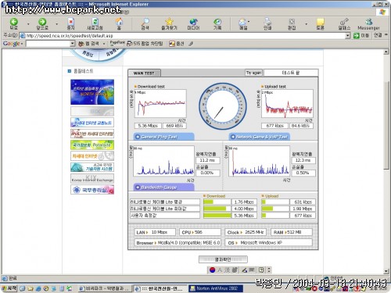Click the Print toolbar icon
Image resolution: width=391 pixels, height=293 pixels.
click(267, 23)
